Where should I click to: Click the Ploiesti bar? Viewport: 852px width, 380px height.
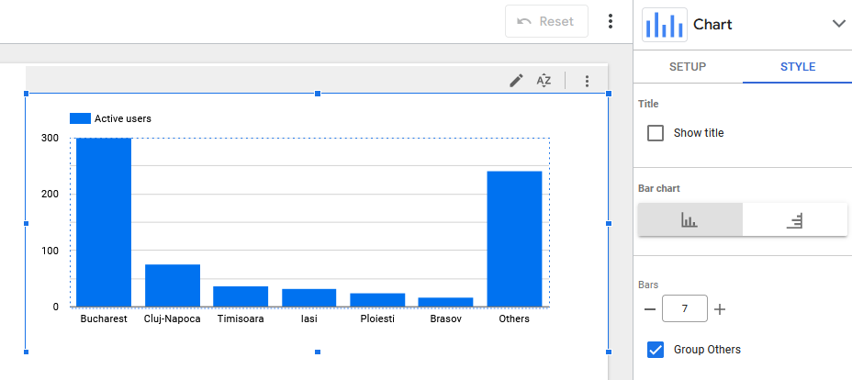377,300
